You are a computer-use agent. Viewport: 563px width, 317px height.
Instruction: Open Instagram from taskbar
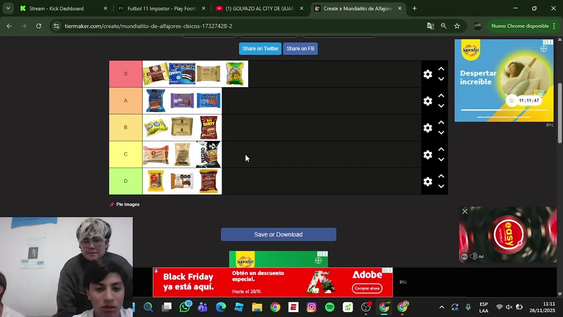[311, 307]
